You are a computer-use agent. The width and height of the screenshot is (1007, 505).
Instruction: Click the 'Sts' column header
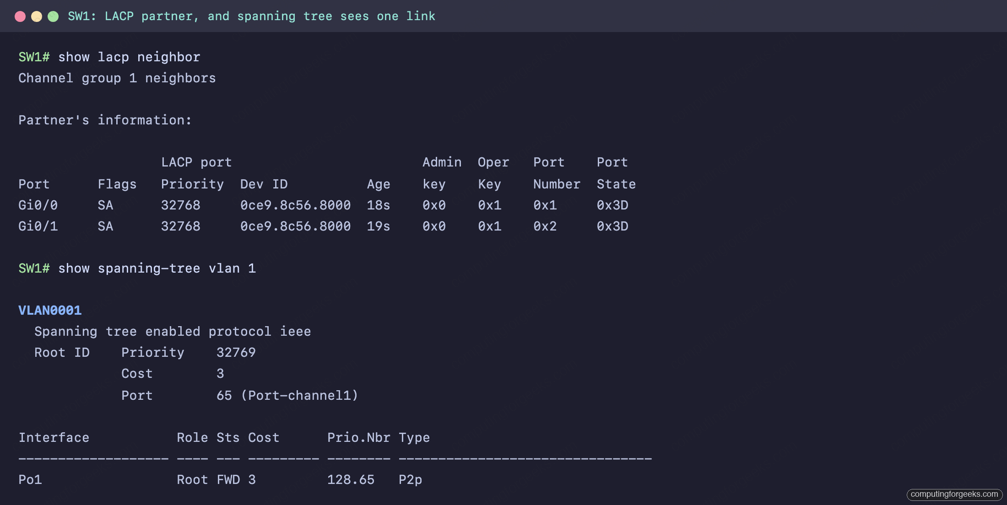point(228,438)
